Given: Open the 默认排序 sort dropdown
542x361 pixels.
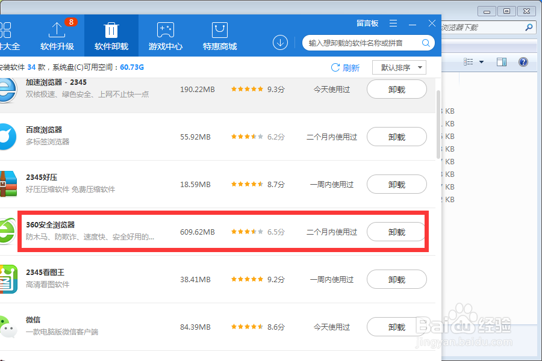Looking at the screenshot, I should [399, 67].
